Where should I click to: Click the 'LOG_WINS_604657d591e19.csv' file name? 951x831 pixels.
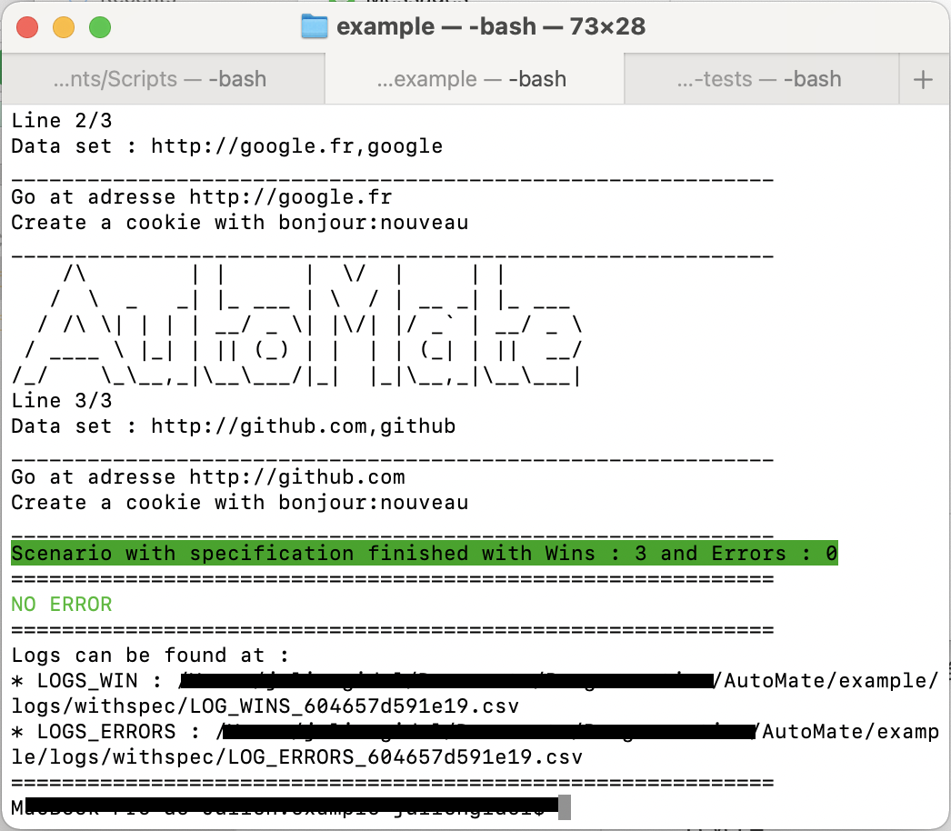point(355,706)
